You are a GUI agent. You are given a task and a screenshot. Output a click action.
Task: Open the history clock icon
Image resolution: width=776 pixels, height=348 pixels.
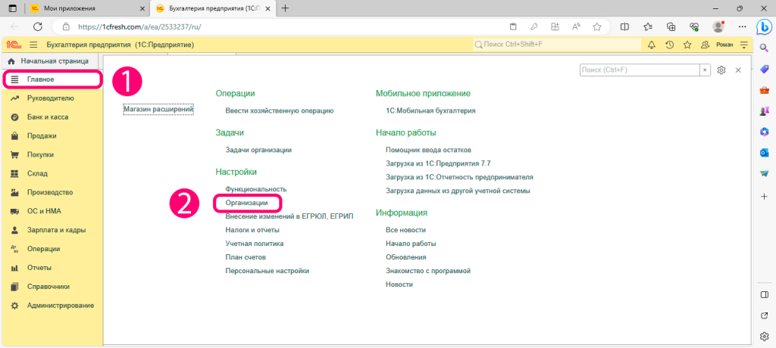point(670,45)
